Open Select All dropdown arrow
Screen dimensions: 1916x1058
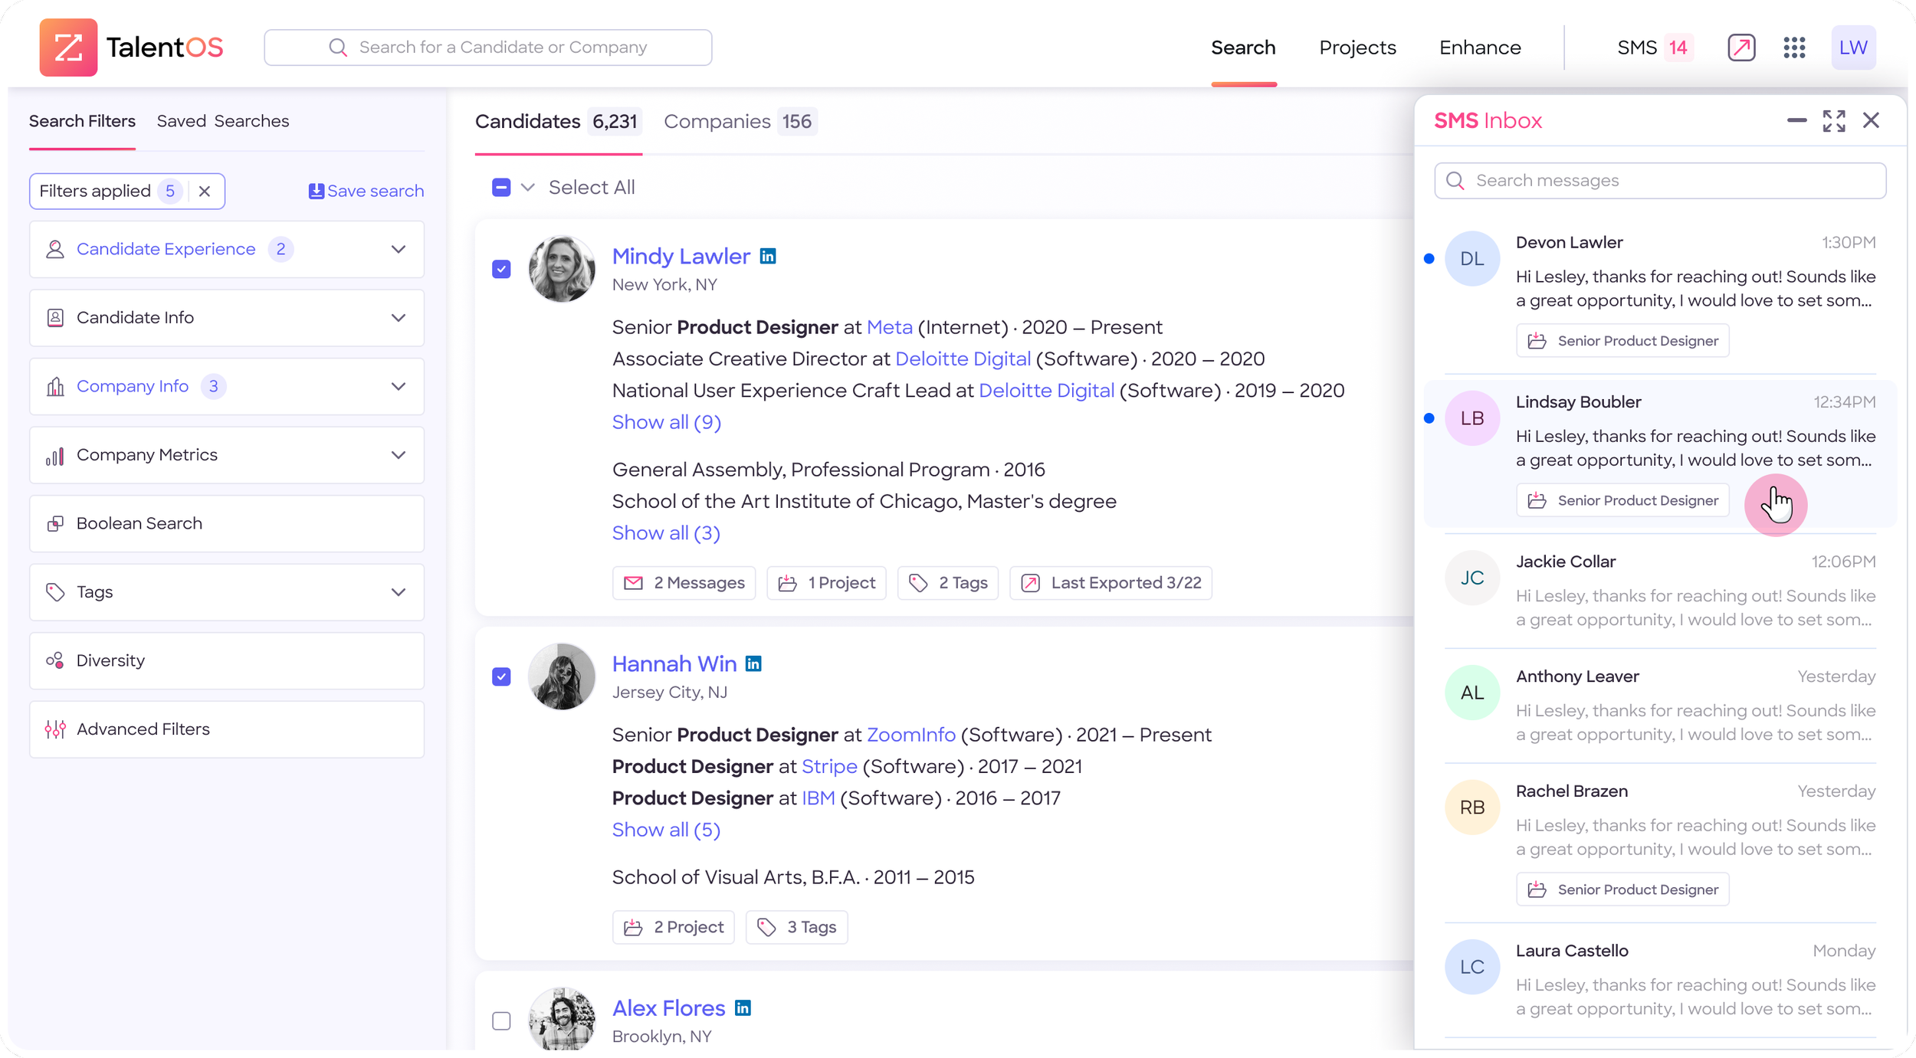pyautogui.click(x=527, y=188)
